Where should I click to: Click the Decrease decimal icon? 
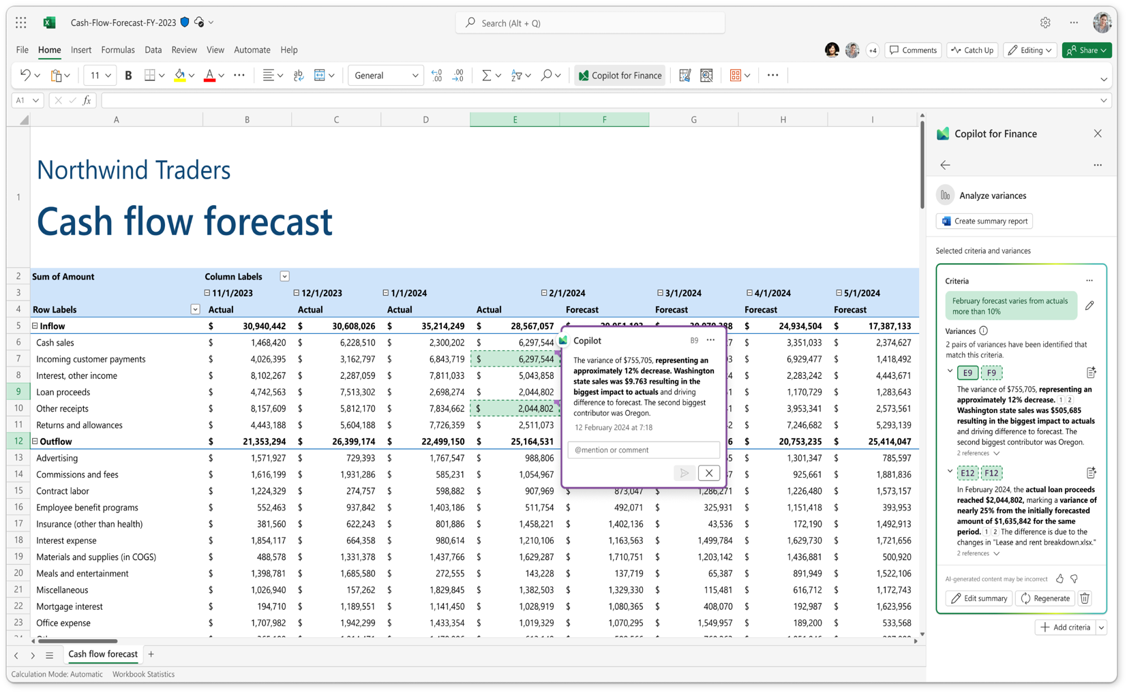(x=458, y=75)
